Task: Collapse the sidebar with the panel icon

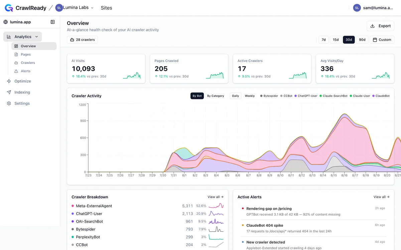Action: [x=52, y=22]
